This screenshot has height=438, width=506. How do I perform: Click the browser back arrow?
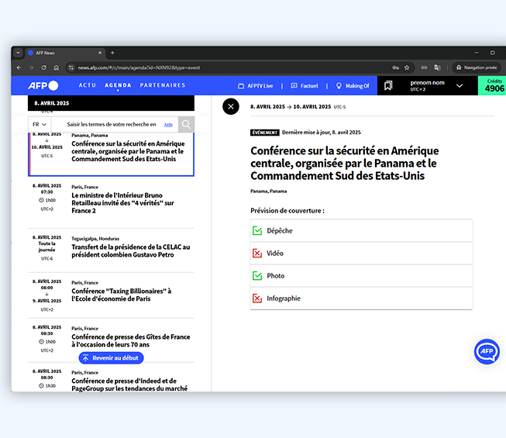pyautogui.click(x=19, y=67)
